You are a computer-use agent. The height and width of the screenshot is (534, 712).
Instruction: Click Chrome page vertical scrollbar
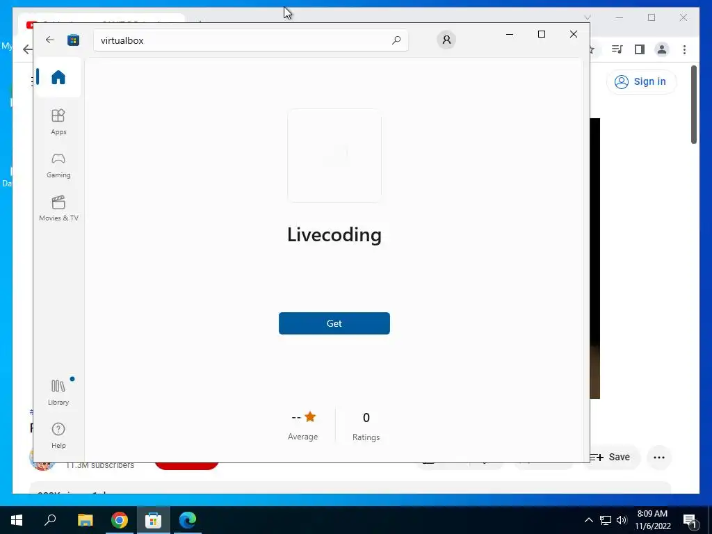coord(694,105)
